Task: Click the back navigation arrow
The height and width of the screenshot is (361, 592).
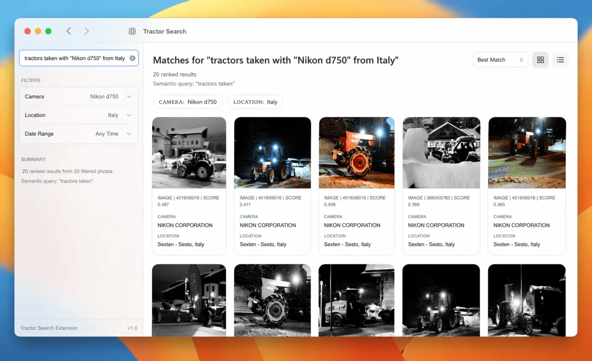Action: [69, 31]
